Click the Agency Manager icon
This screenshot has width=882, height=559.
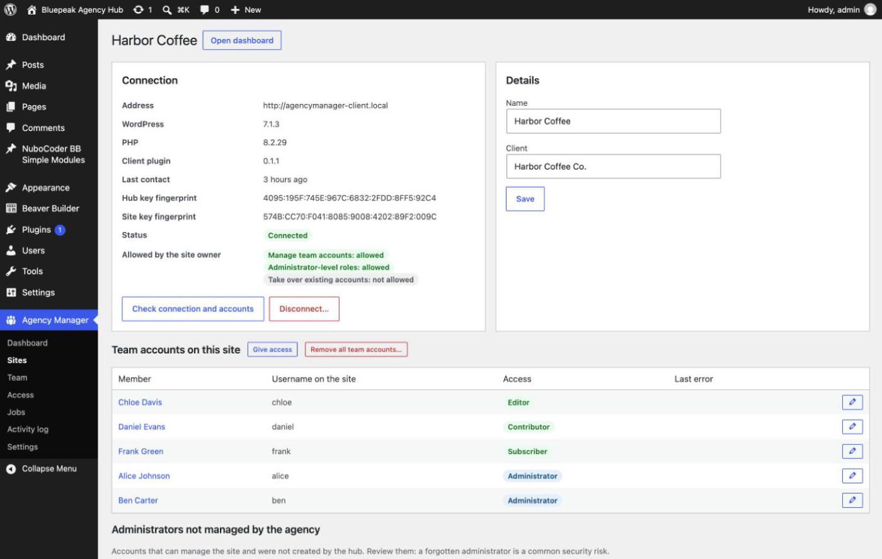[x=11, y=320]
